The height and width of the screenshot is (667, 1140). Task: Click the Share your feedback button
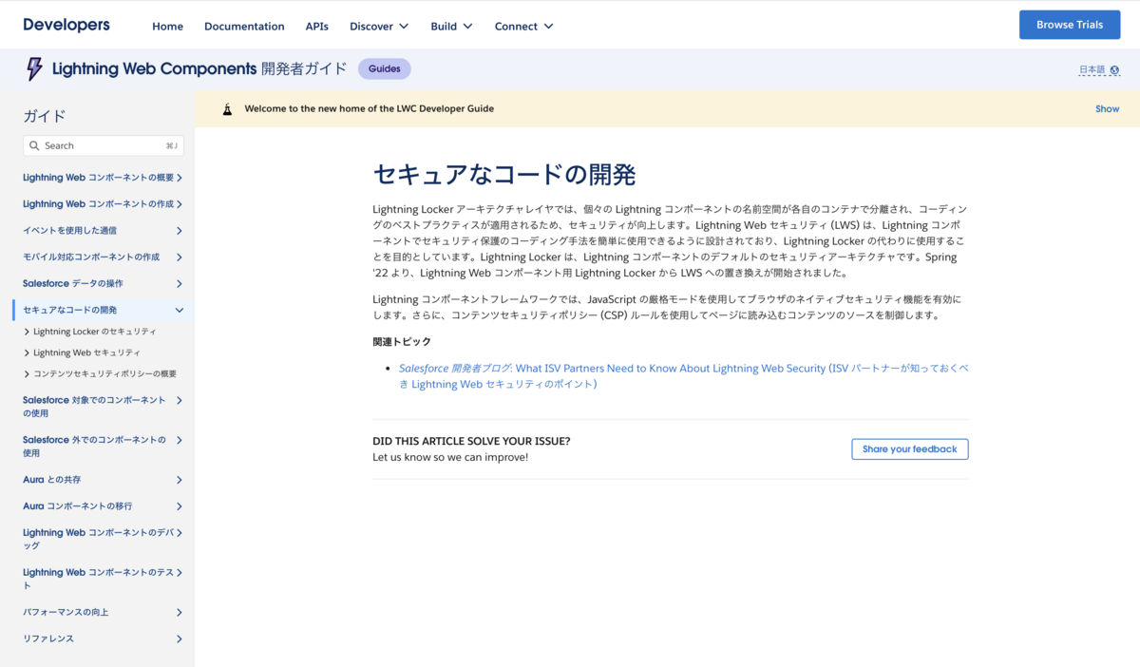[909, 448]
